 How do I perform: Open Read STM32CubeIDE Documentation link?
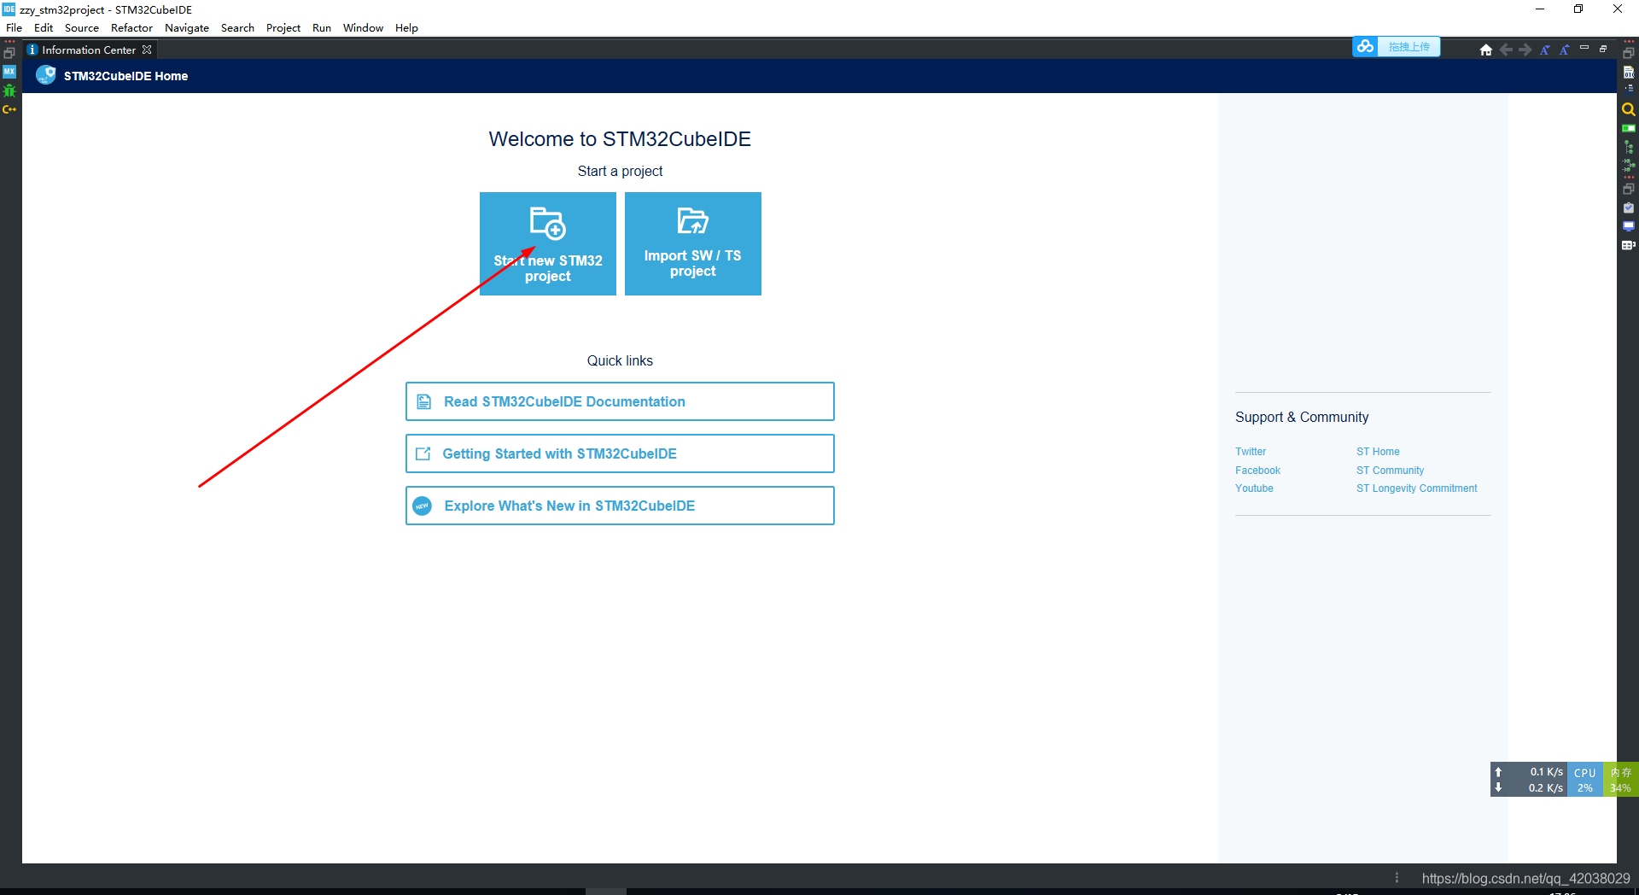click(x=620, y=401)
